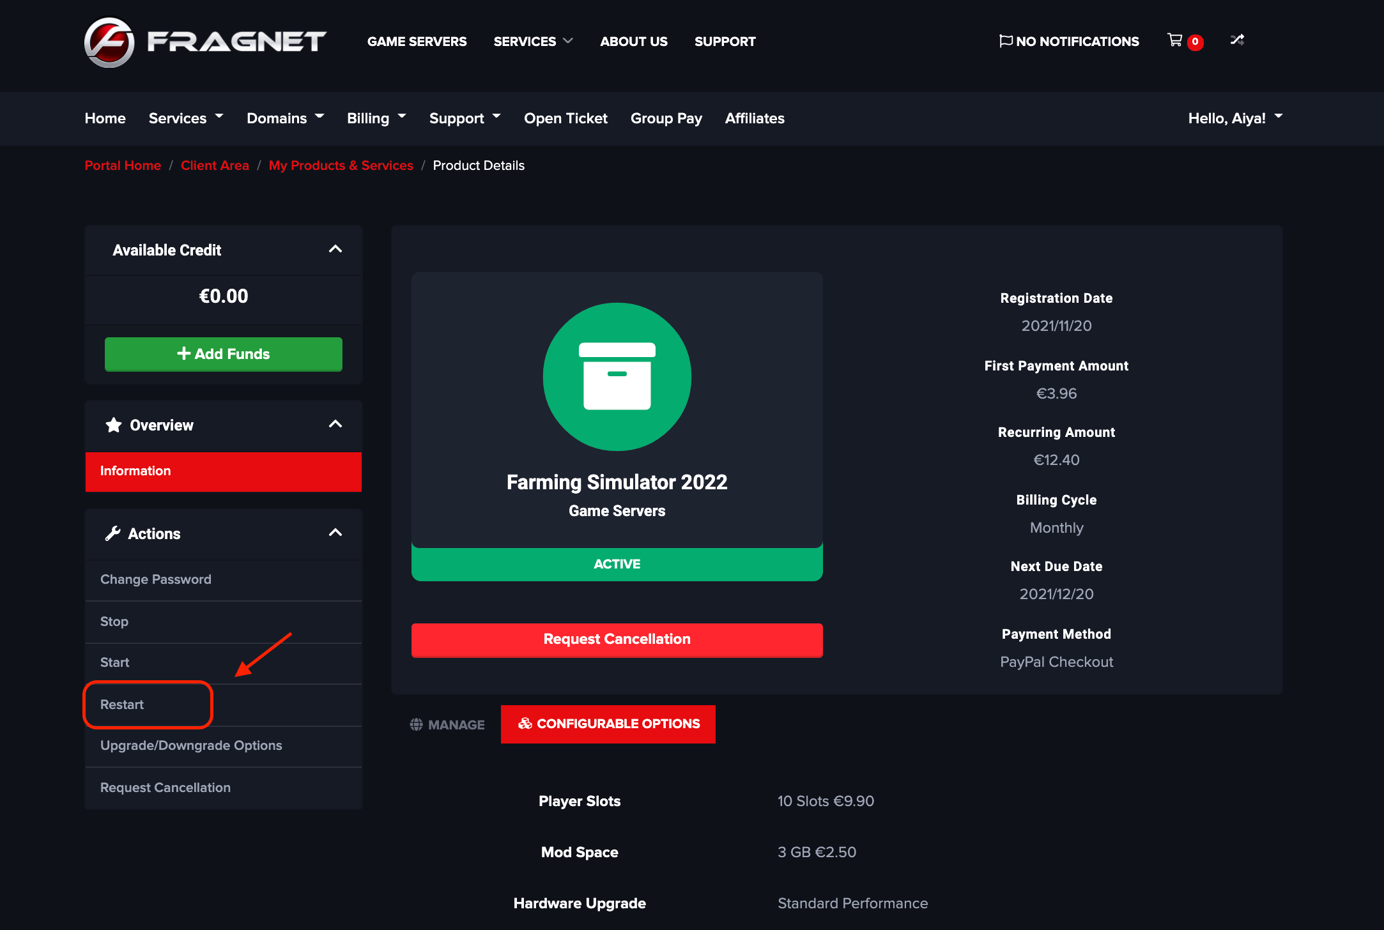Expand the Domains dropdown menu

[286, 118]
